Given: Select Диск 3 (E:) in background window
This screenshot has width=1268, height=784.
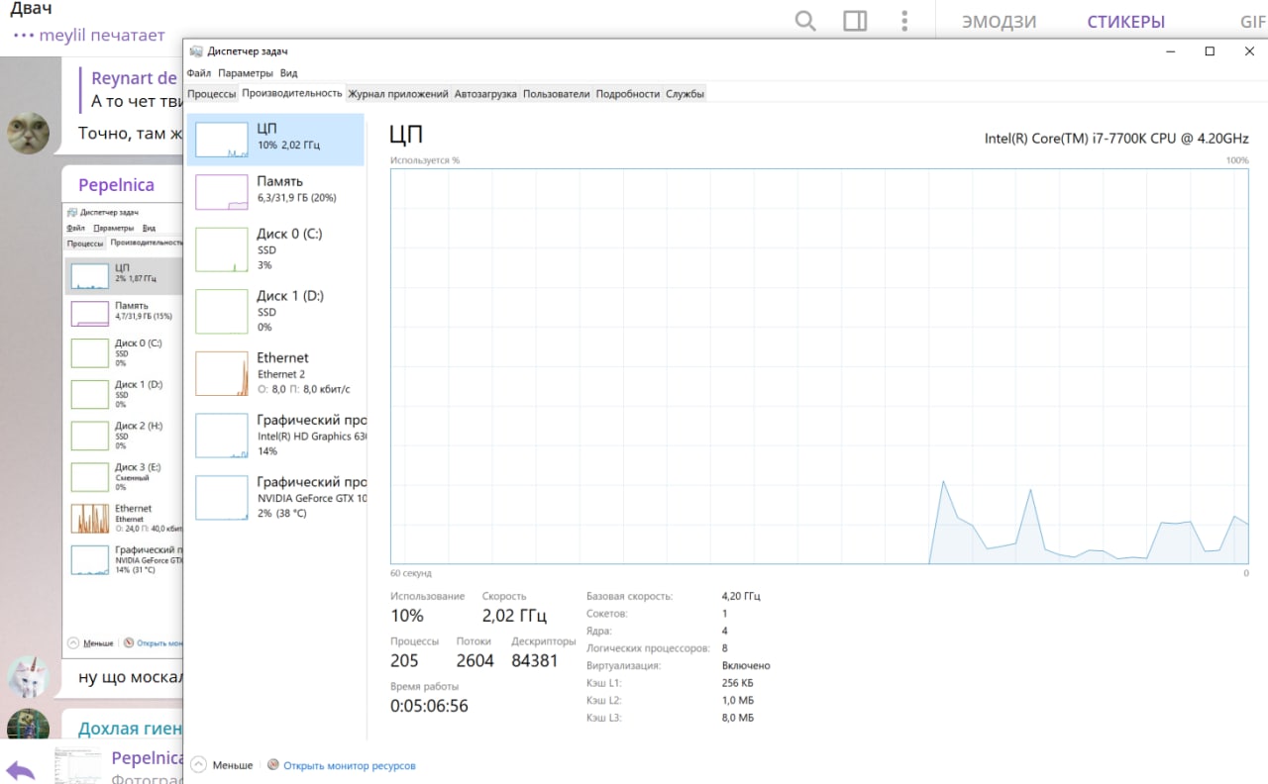Looking at the screenshot, I should coord(124,476).
